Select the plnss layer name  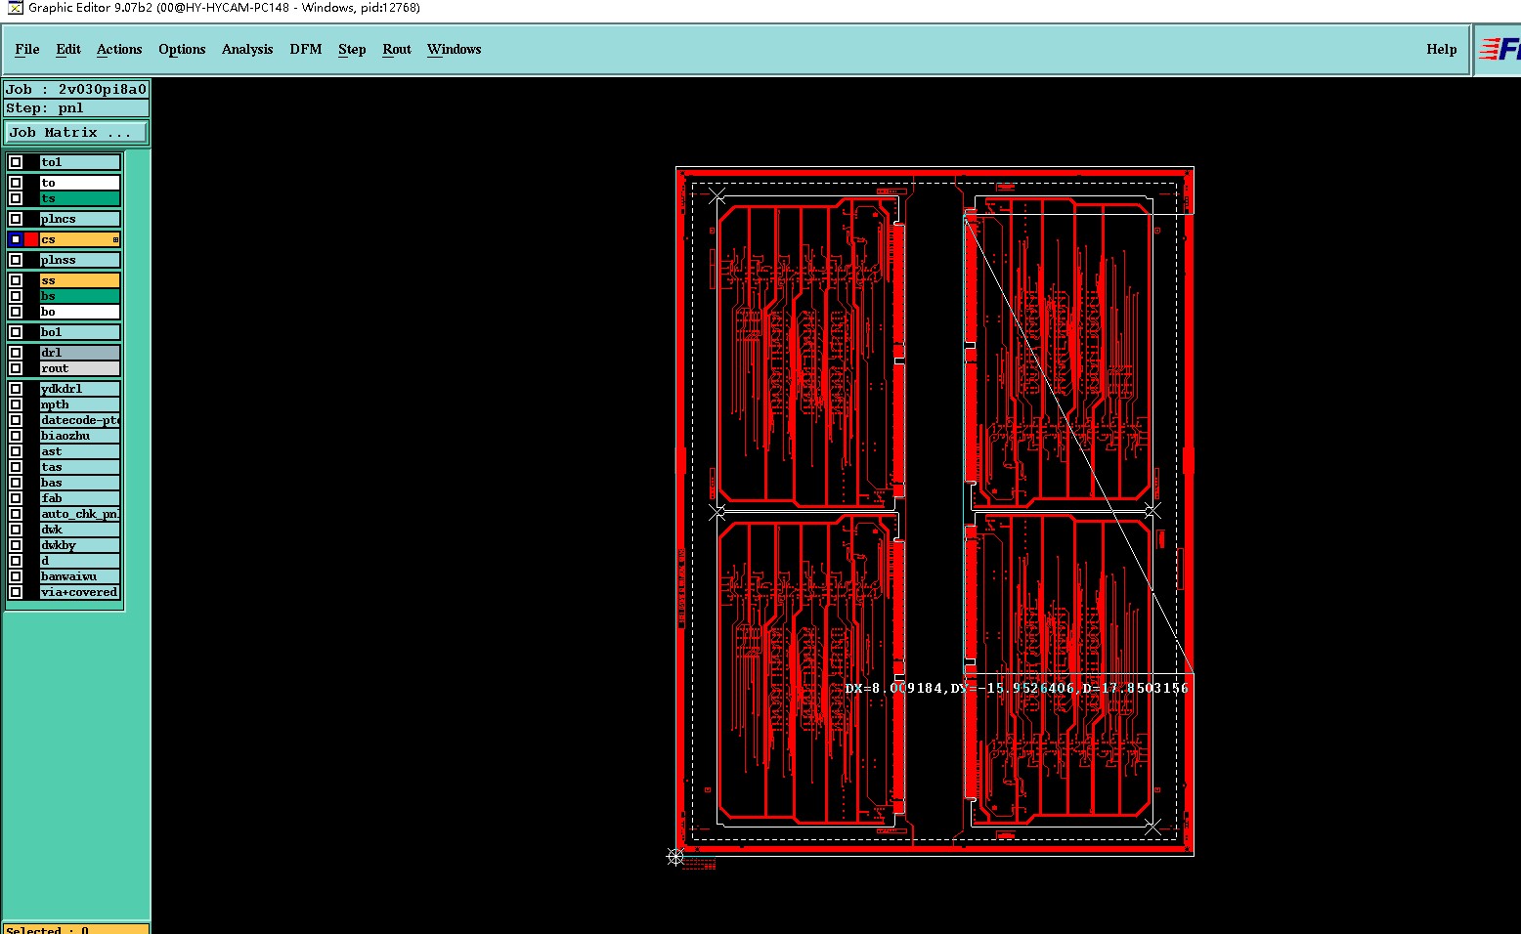click(x=79, y=260)
